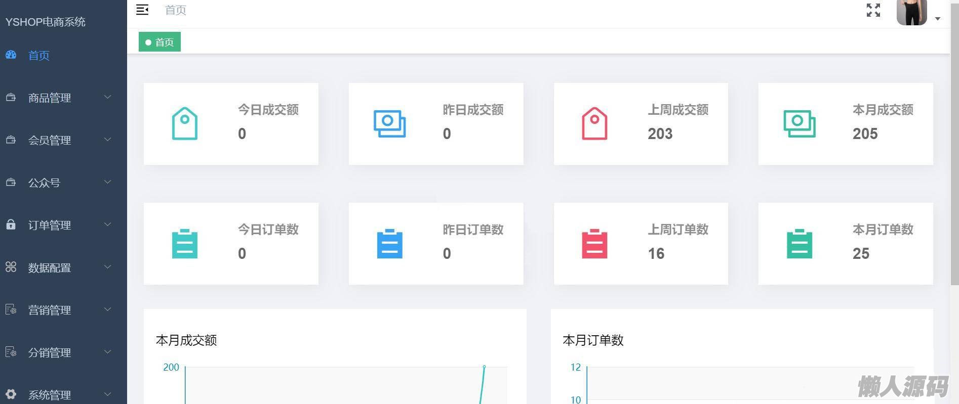
Task: Click the 本月订单数 value 25
Action: [x=861, y=254]
